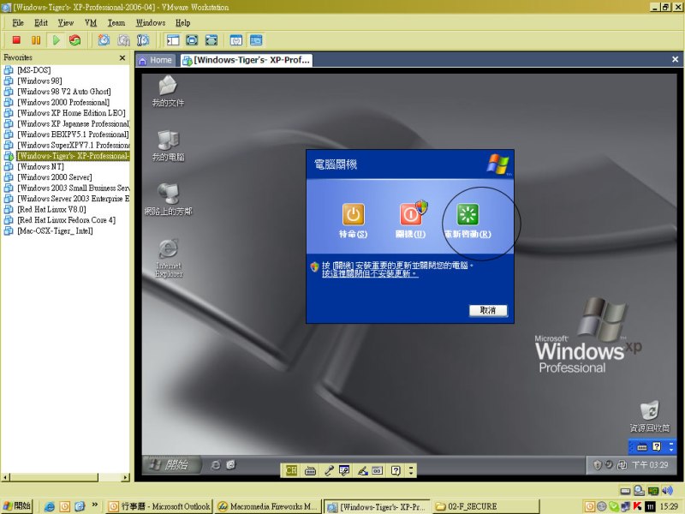Toggle the Favorites sidebar toolbar icon
Image resolution: width=685 pixels, height=514 pixels.
(x=173, y=40)
